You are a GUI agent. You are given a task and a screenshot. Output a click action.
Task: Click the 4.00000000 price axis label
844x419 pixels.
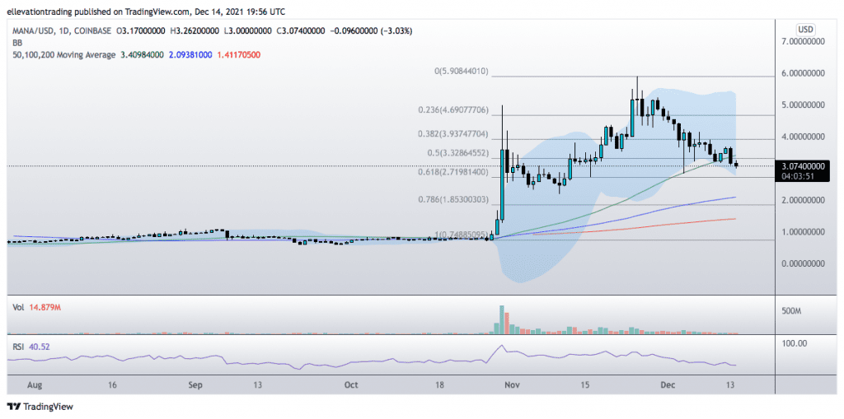point(803,137)
